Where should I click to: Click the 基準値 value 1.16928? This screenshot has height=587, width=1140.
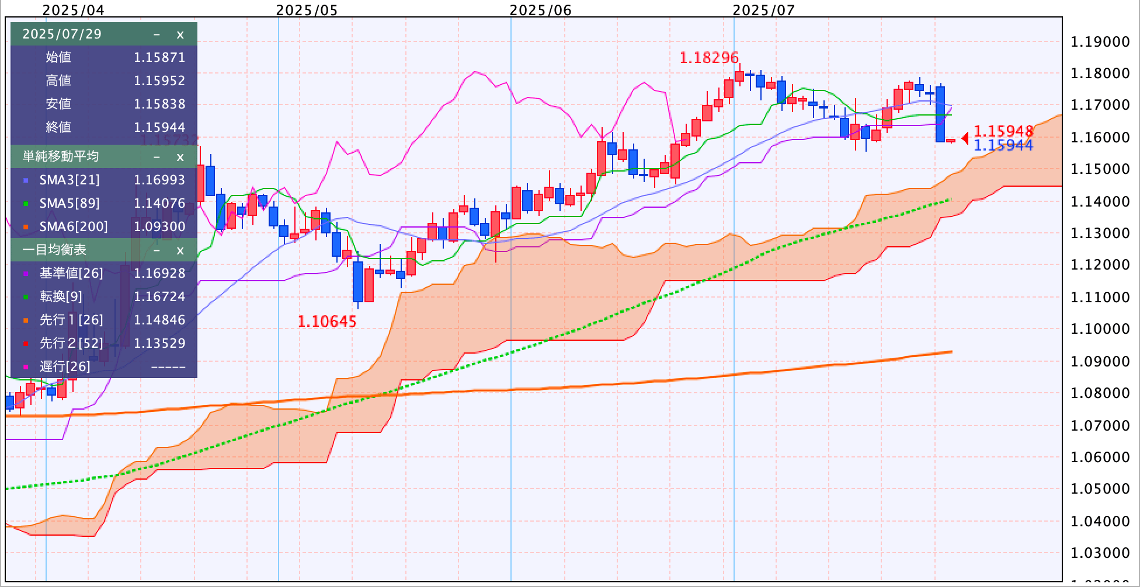point(159,273)
